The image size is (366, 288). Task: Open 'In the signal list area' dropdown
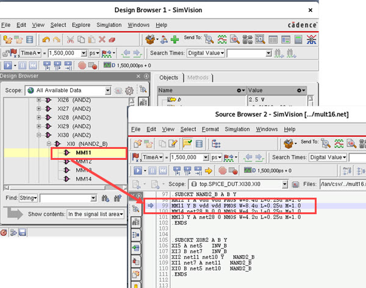tap(96, 214)
